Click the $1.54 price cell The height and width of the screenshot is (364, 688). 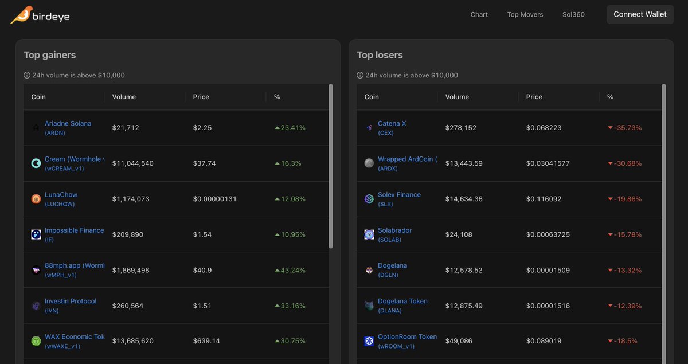pos(202,234)
